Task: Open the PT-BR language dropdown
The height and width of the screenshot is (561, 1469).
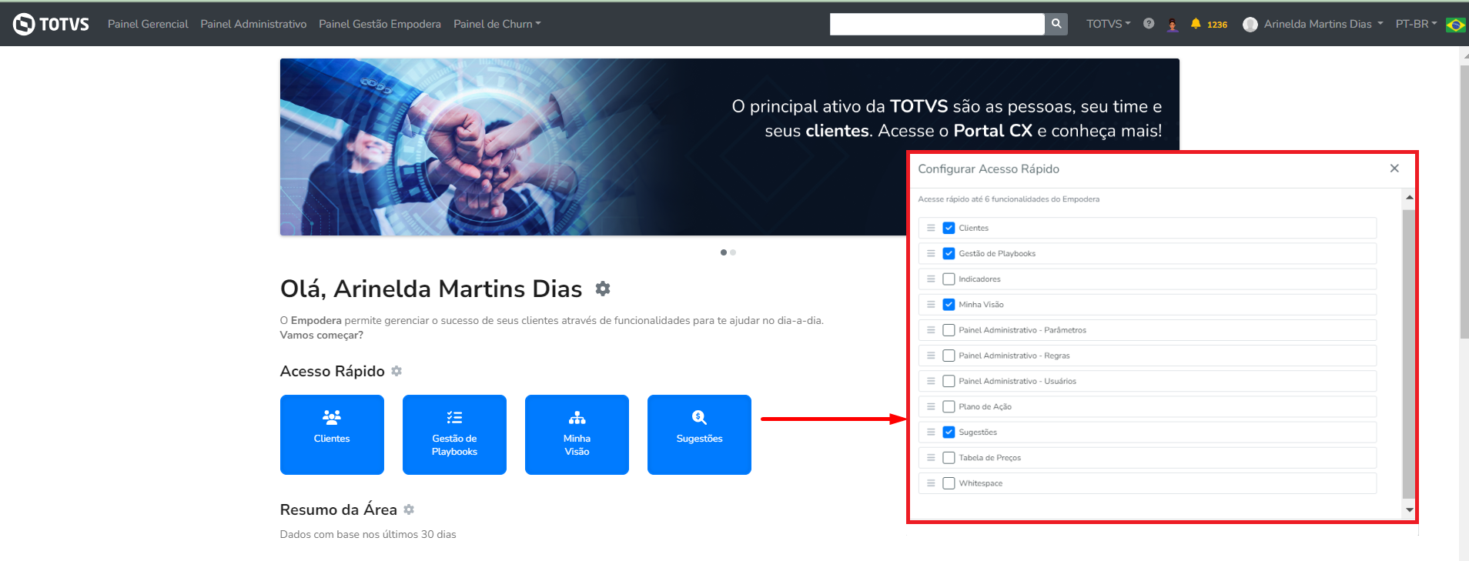Action: click(1417, 24)
